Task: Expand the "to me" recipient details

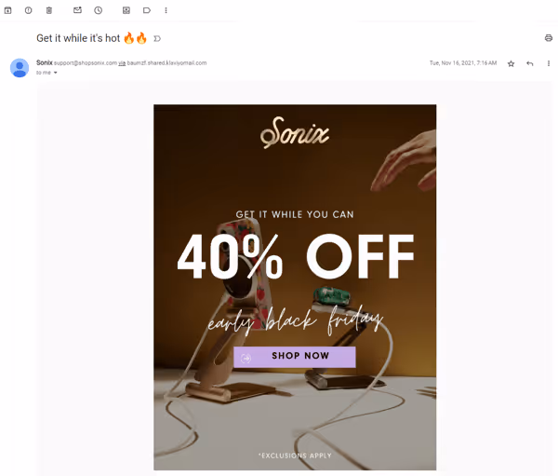Action: pyautogui.click(x=46, y=73)
